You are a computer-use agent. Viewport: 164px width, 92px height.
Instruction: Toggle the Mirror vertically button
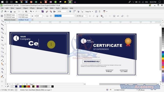pyautogui.click(x=51, y=16)
